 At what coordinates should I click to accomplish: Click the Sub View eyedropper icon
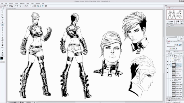pyautogui.click(x=167, y=39)
